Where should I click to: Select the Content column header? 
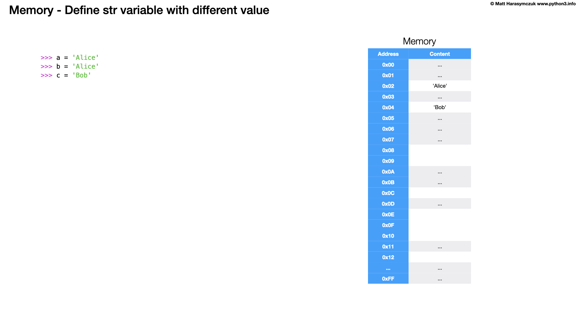[440, 54]
